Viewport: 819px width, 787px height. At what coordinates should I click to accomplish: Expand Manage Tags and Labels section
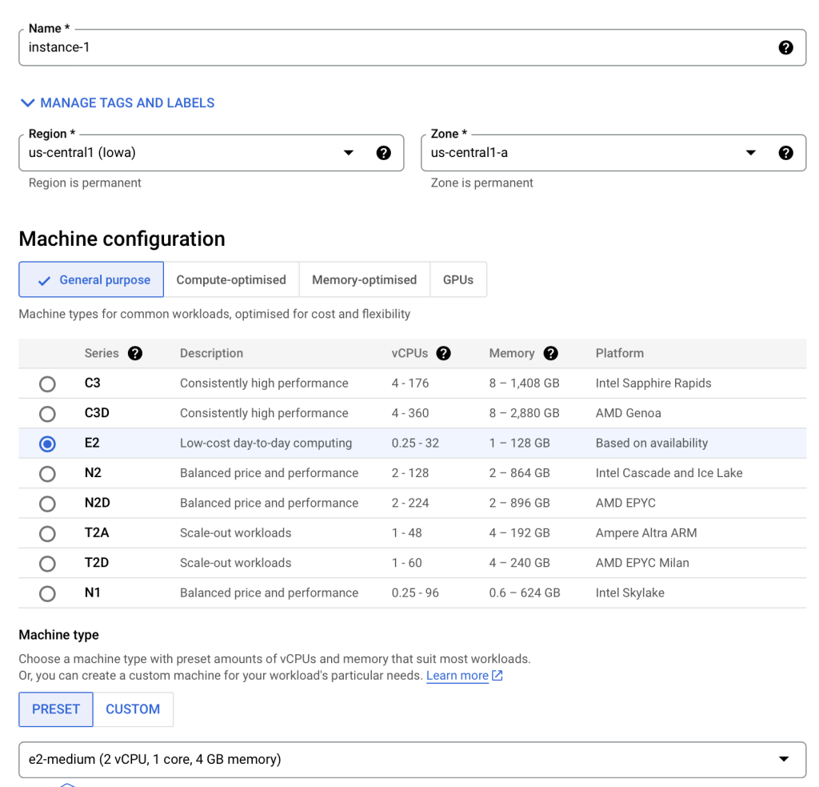click(118, 103)
